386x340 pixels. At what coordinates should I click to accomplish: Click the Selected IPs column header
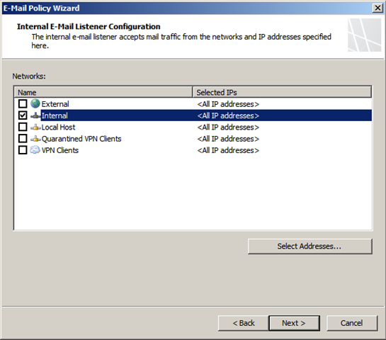coord(282,92)
